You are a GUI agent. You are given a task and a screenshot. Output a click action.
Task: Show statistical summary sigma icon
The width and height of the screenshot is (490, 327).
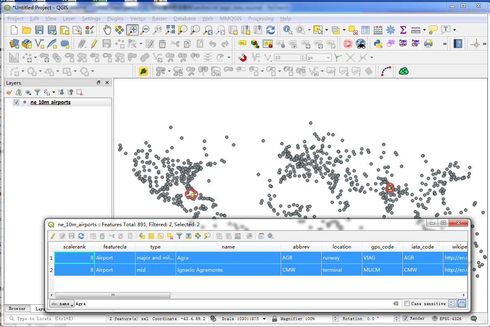pos(403,30)
